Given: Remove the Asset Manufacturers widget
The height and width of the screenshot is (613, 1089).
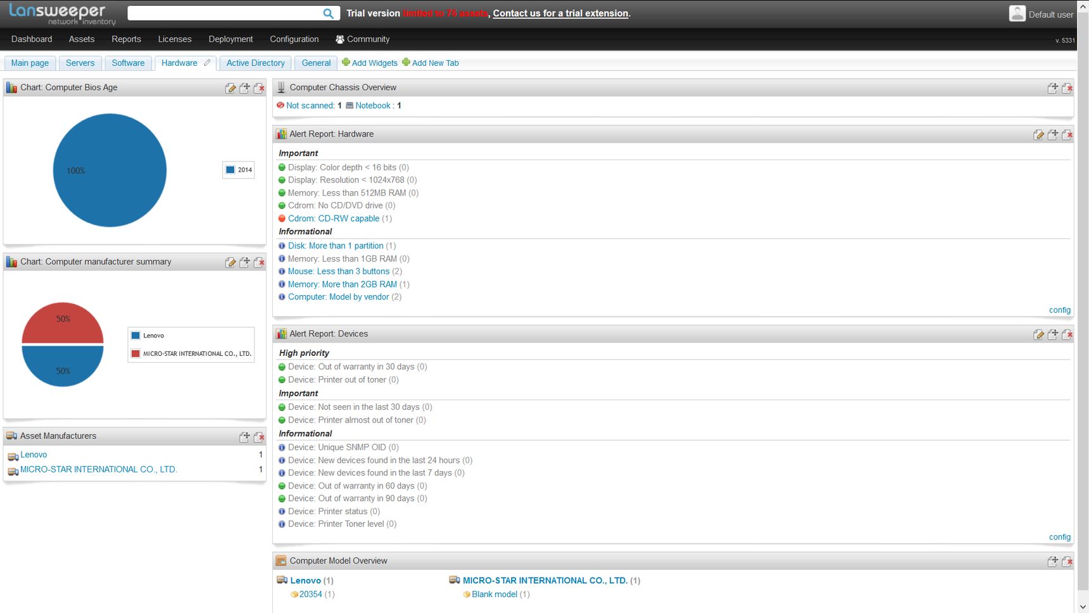Looking at the screenshot, I should [x=259, y=437].
